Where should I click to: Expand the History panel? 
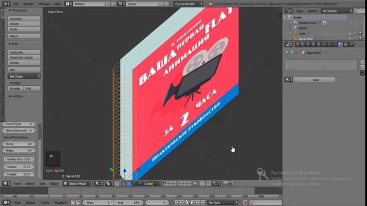pyautogui.click(x=10, y=96)
